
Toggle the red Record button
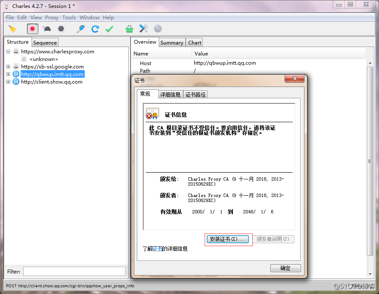coord(32,29)
